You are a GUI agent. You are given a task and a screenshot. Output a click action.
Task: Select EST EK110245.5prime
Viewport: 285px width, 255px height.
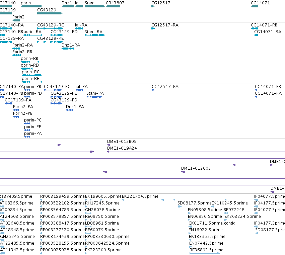[213, 206]
